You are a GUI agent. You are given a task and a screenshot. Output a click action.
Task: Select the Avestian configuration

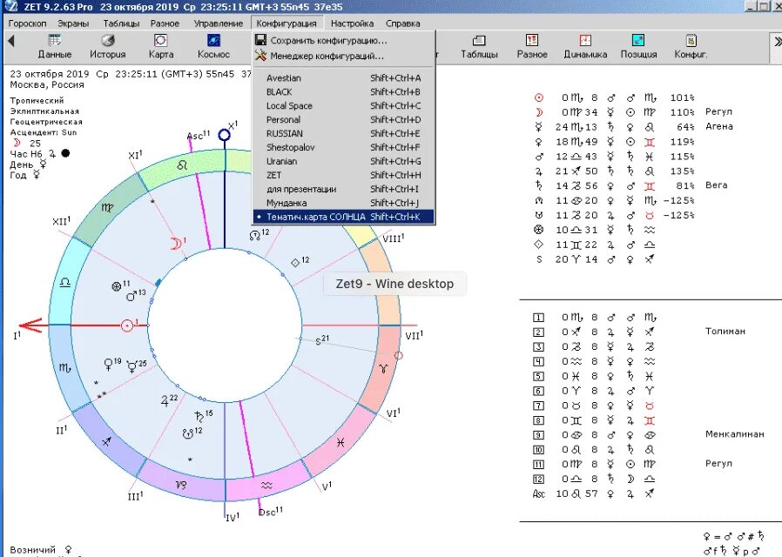(344, 77)
